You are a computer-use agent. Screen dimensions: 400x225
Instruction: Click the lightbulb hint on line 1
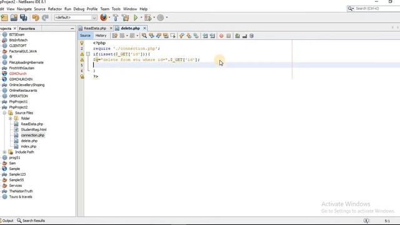click(82, 43)
